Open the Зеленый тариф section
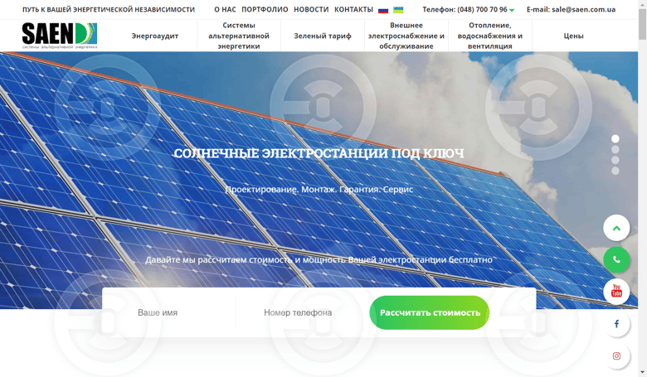Image resolution: width=647 pixels, height=377 pixels. click(323, 36)
